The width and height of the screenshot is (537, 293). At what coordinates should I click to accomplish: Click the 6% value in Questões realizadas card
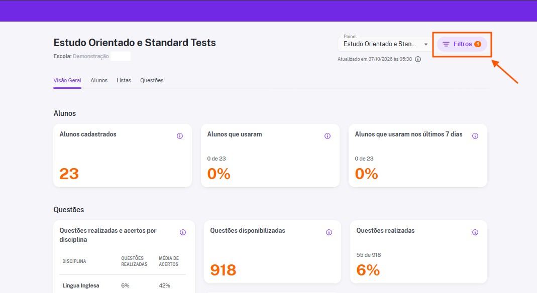(368, 270)
